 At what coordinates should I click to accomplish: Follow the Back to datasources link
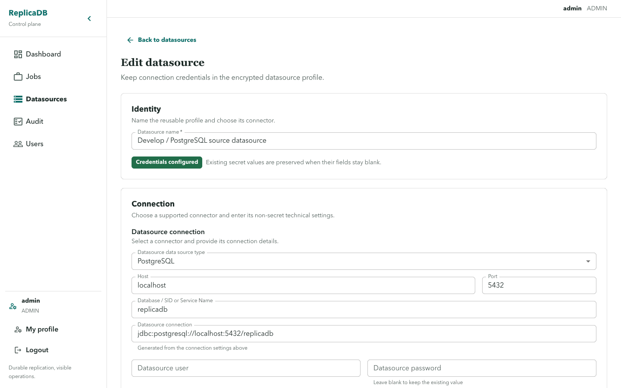click(161, 40)
